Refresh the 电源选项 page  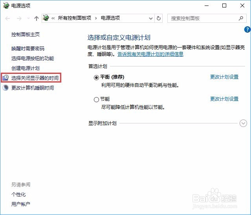[159, 18]
